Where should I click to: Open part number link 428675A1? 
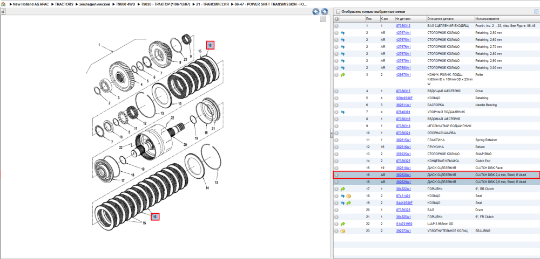click(403, 74)
